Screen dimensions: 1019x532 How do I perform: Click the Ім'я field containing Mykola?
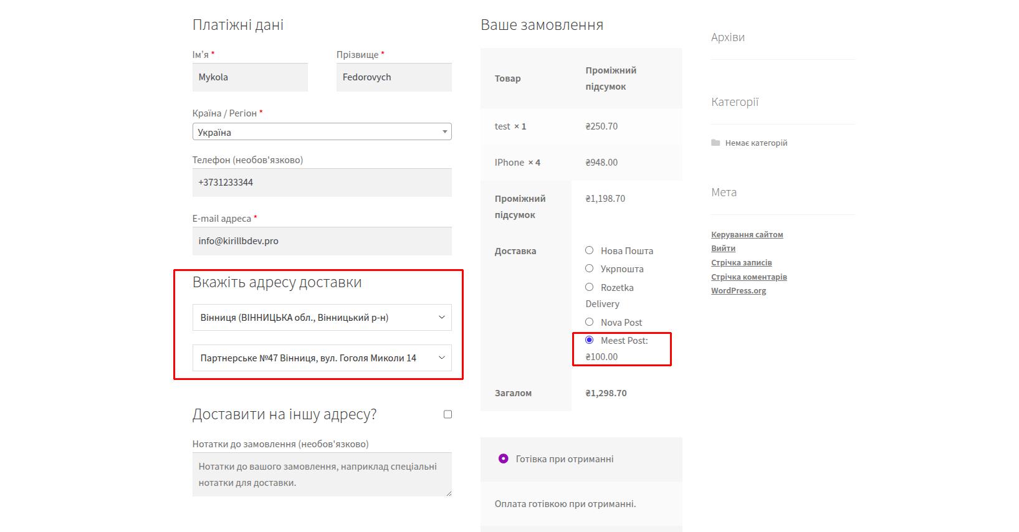pos(250,77)
